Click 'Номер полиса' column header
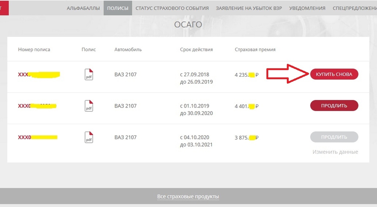Image resolution: width=377 pixels, height=207 pixels. (x=34, y=49)
